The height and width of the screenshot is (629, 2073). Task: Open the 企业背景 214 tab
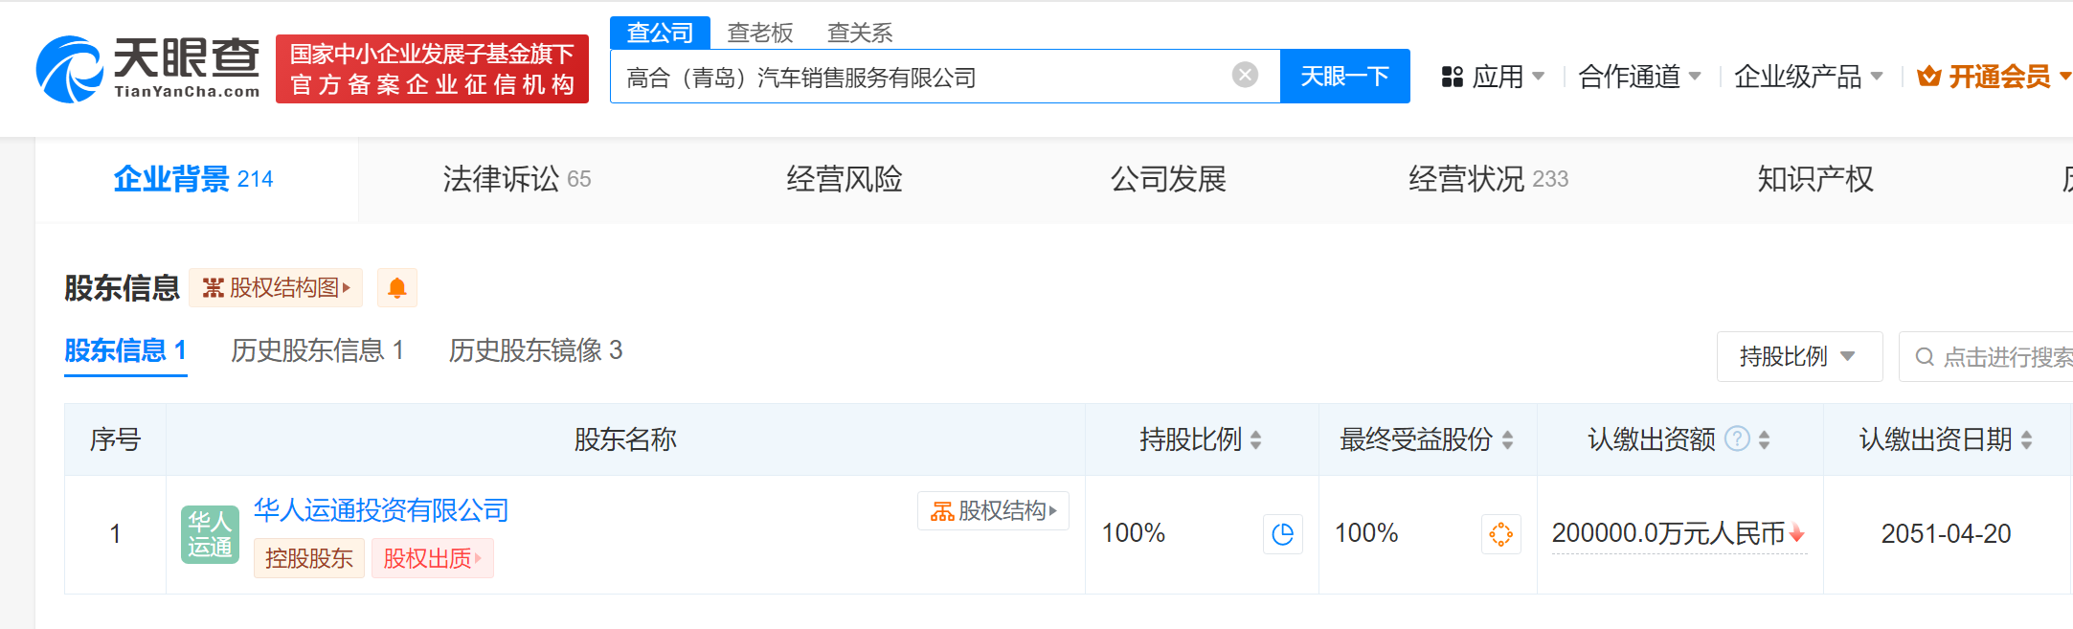[196, 179]
